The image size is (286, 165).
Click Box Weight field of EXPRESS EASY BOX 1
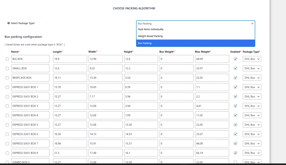pos(176,87)
